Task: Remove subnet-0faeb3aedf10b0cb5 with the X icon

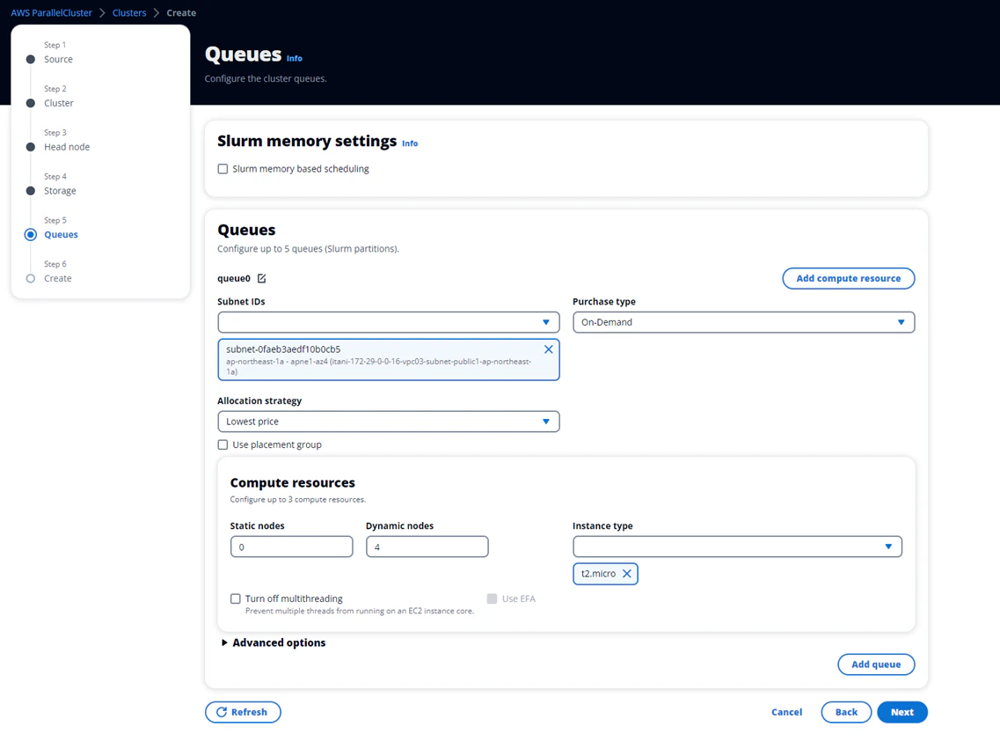Action: pyautogui.click(x=549, y=349)
